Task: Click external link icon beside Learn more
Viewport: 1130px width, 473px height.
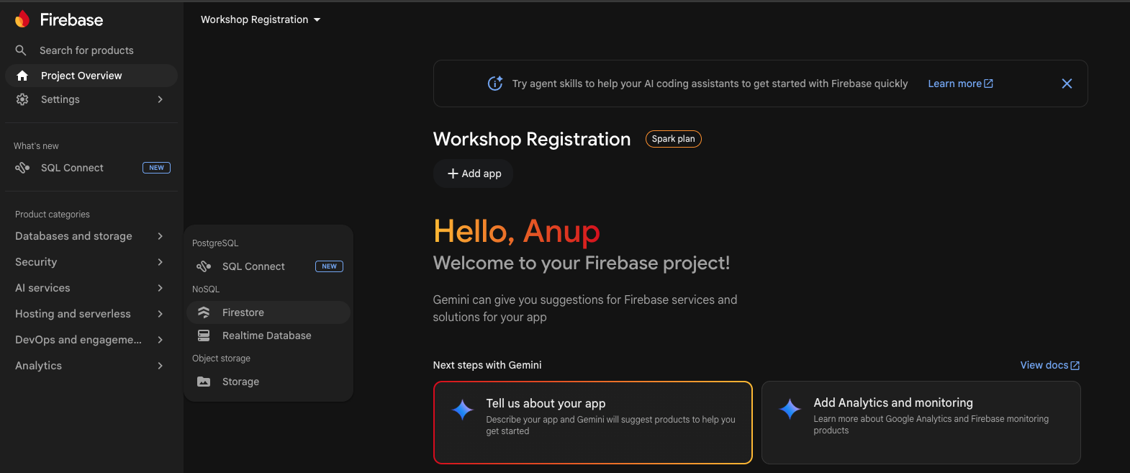Action: click(988, 84)
